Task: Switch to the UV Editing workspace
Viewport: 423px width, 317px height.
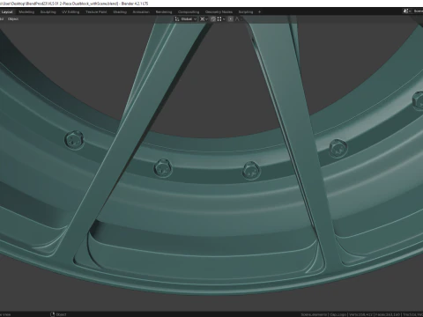Action: point(70,12)
